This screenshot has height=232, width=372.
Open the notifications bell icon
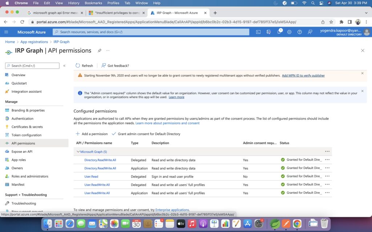[x=279, y=32]
